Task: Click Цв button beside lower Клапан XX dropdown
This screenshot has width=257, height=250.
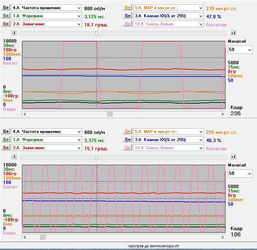Action: [127, 139]
